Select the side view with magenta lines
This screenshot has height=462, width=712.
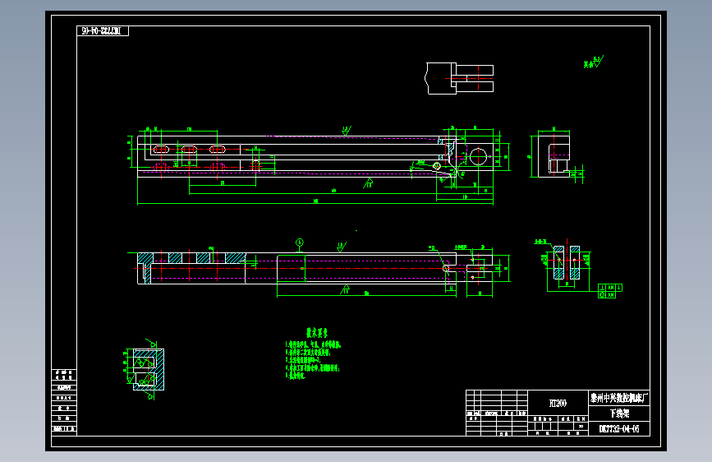point(554,155)
